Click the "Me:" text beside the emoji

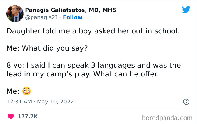13,91
